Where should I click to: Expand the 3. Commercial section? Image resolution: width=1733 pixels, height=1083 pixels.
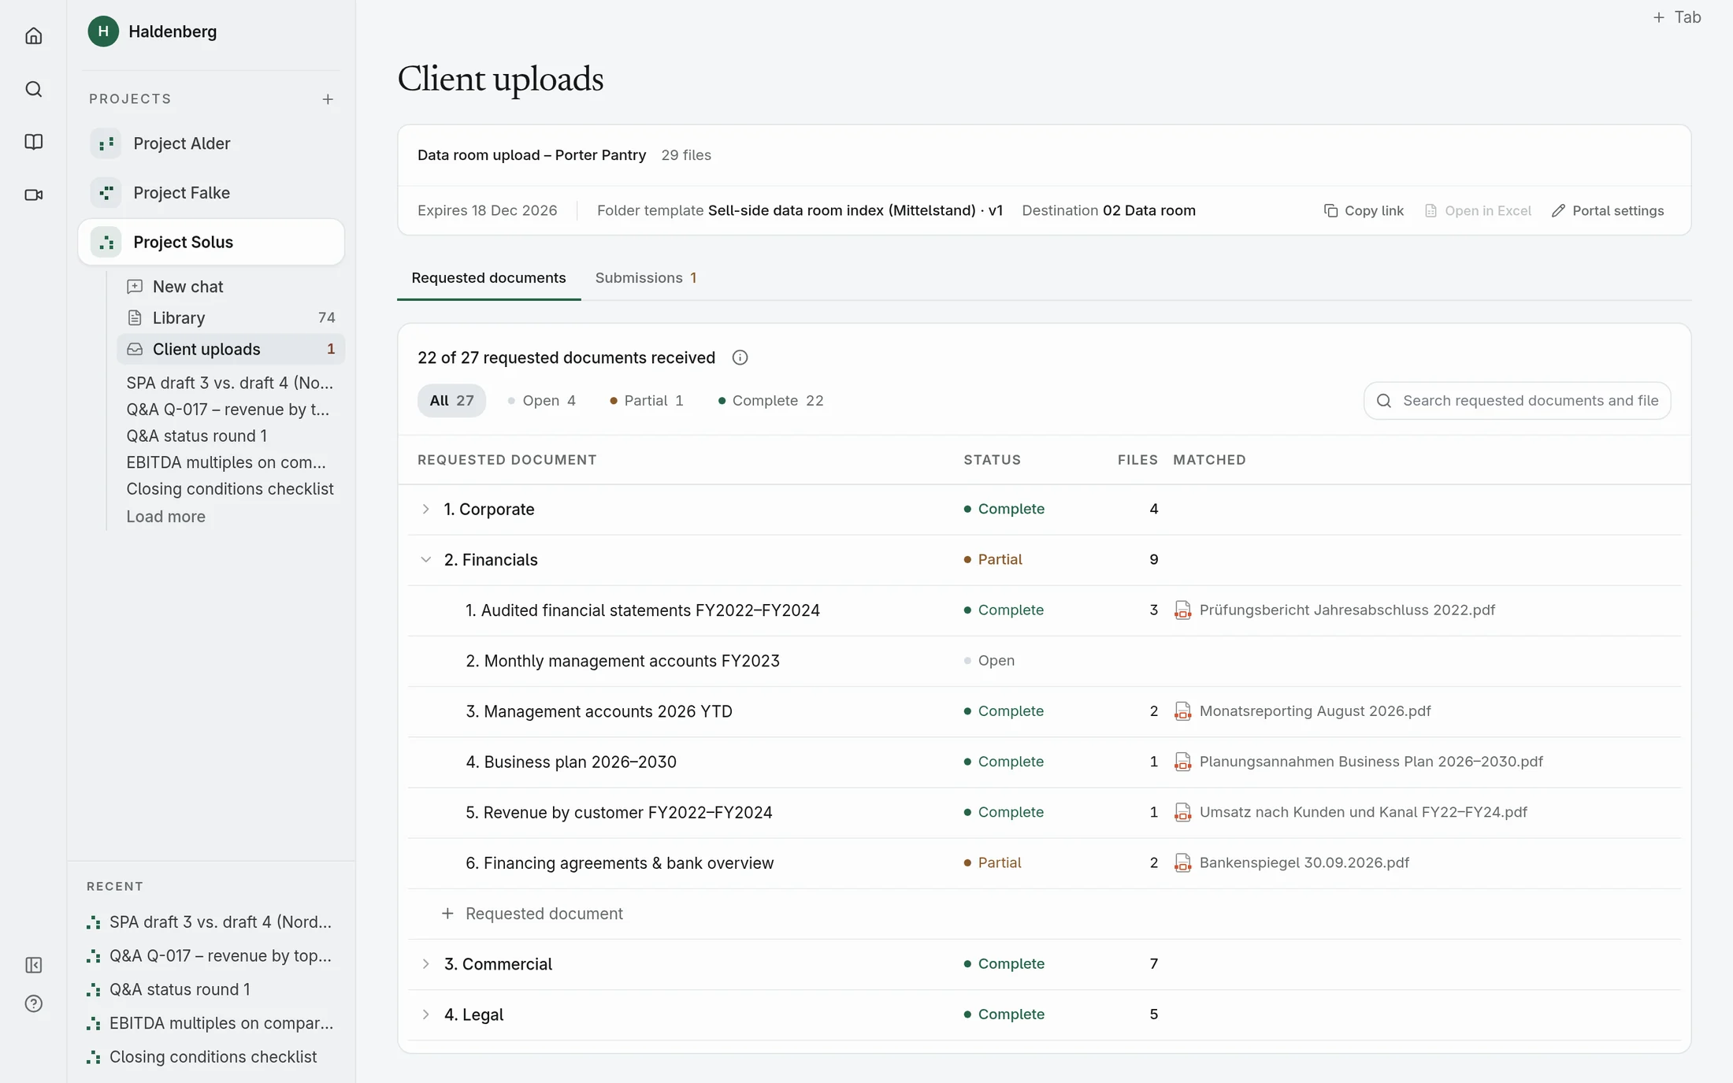pyautogui.click(x=425, y=964)
